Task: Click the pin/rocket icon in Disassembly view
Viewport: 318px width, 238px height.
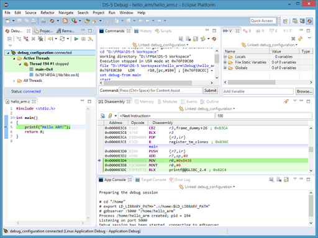Action: click(x=286, y=101)
